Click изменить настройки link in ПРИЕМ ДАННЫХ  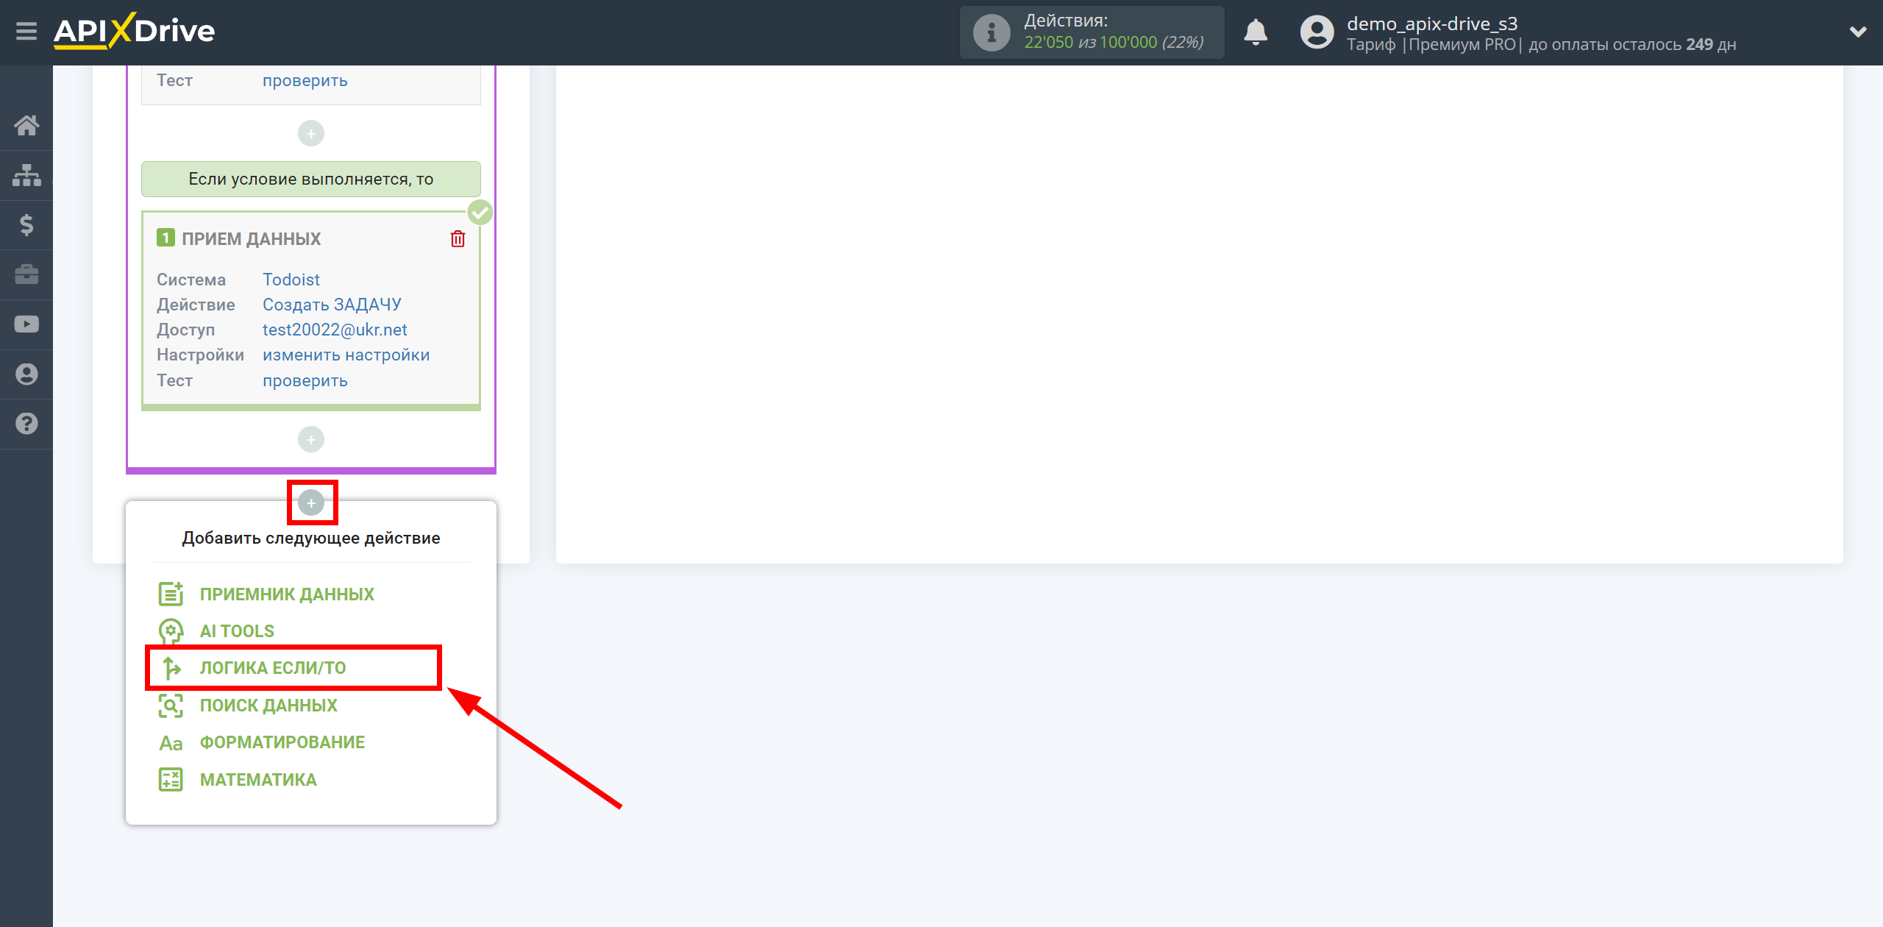click(x=347, y=354)
